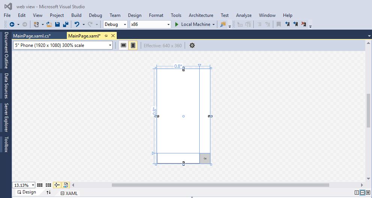Click the horizontal scrollbar thumb of designer
Screen dimensions: 372x198
pyautogui.click(x=220, y=185)
